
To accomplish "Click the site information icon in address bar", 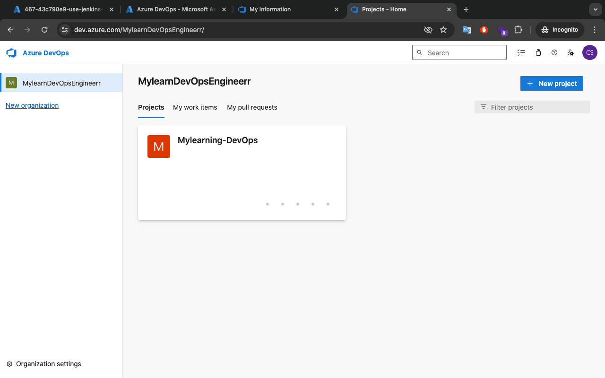I will [65, 30].
